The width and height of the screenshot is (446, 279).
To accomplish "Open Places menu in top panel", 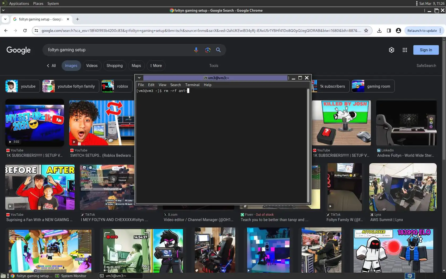I will point(38,3).
